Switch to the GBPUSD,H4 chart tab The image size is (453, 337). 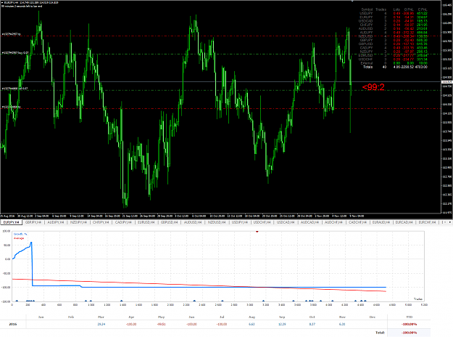(x=169, y=222)
